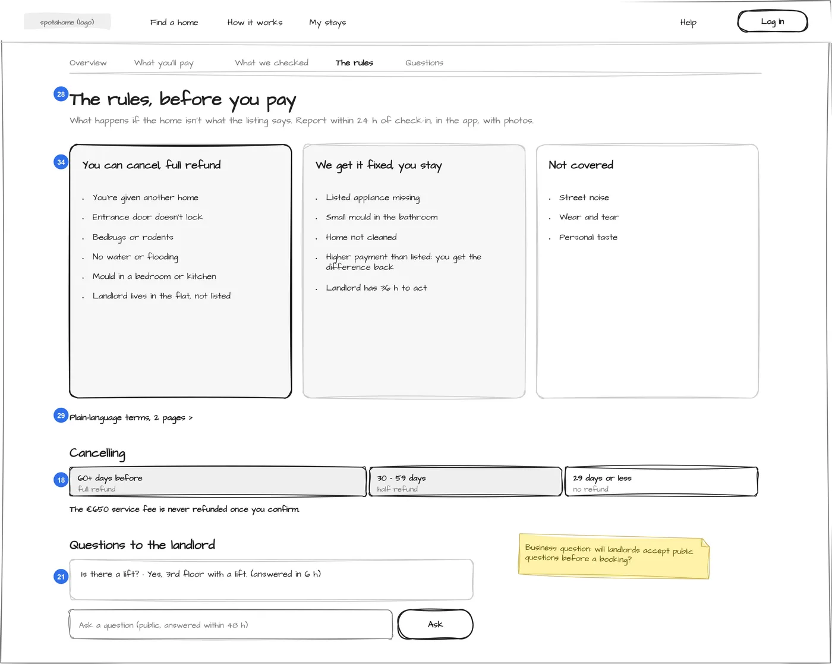Image resolution: width=832 pixels, height=664 pixels.
Task: Select The rules tab
Action: tap(354, 62)
